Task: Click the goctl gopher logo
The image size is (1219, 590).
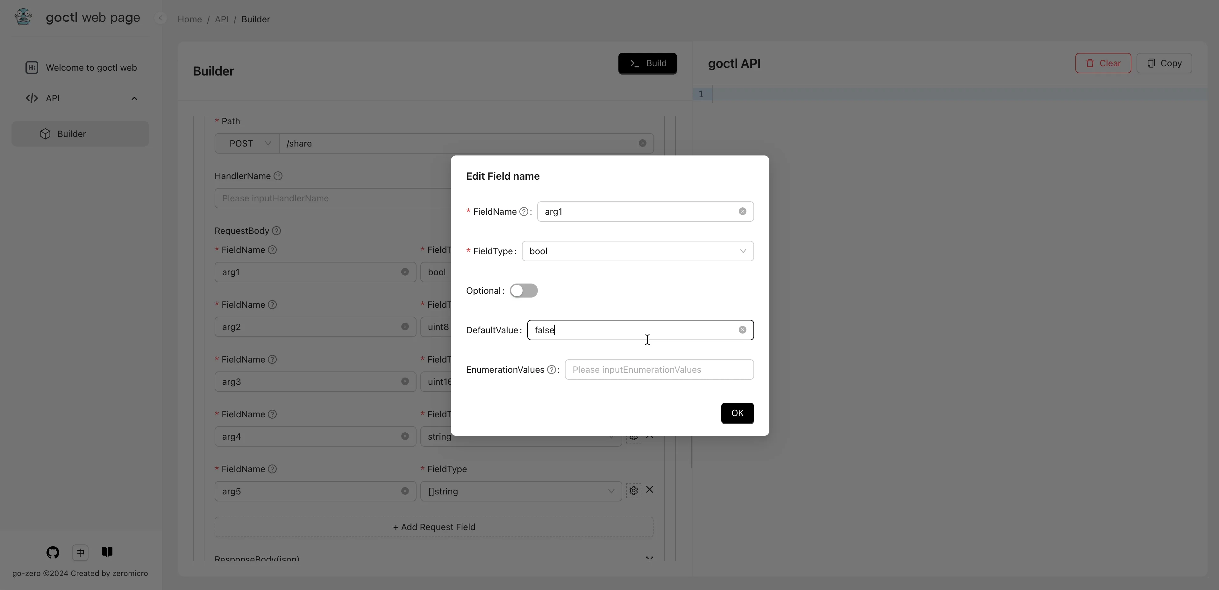Action: point(23,17)
